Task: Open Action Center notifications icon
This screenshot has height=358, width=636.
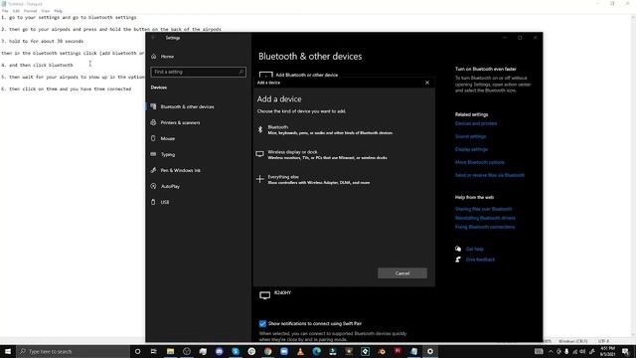Action: [626, 351]
